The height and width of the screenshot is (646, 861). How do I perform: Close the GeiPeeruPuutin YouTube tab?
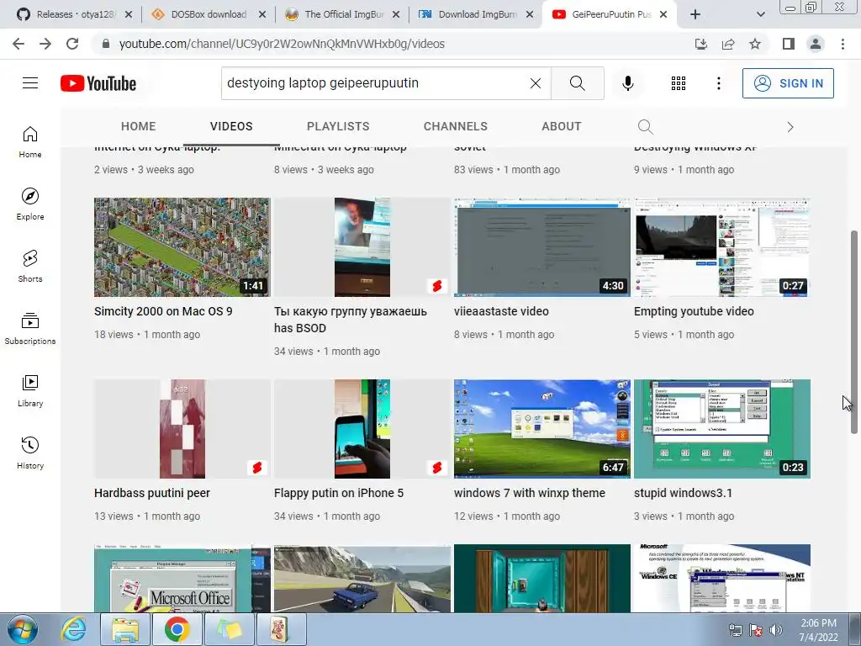pyautogui.click(x=663, y=15)
